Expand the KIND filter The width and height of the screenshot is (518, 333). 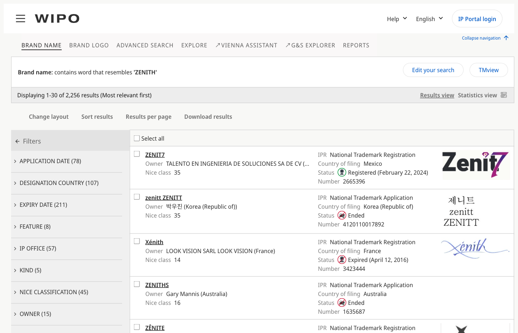pyautogui.click(x=67, y=270)
